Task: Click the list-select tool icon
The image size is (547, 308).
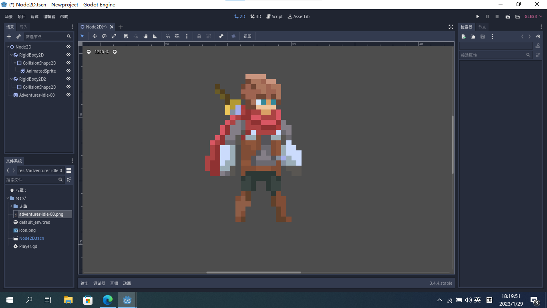Action: click(x=126, y=36)
